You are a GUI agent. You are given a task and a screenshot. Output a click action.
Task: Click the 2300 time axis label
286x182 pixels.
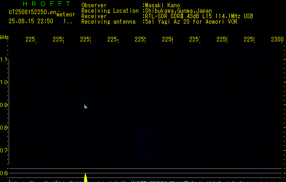coord(277,39)
